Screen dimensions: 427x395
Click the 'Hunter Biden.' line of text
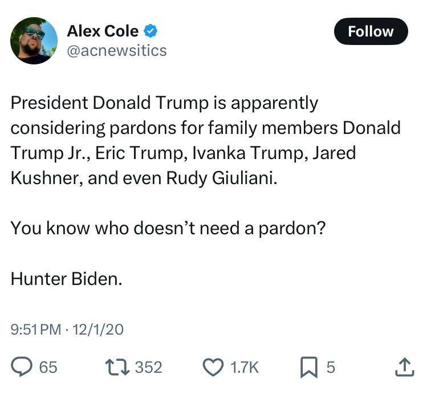click(66, 279)
